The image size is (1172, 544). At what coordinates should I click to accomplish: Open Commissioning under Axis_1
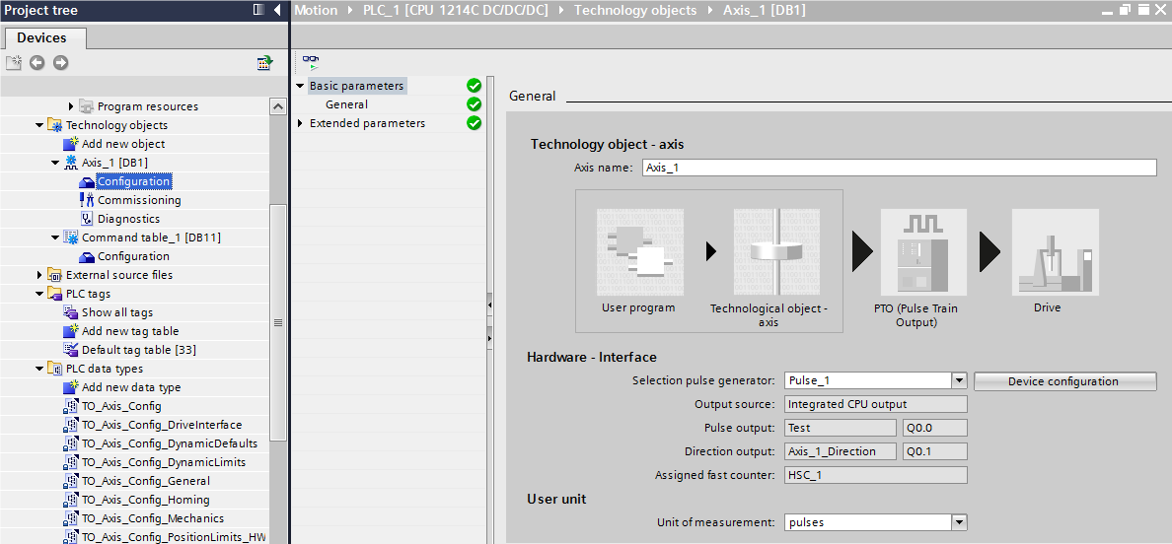[139, 200]
